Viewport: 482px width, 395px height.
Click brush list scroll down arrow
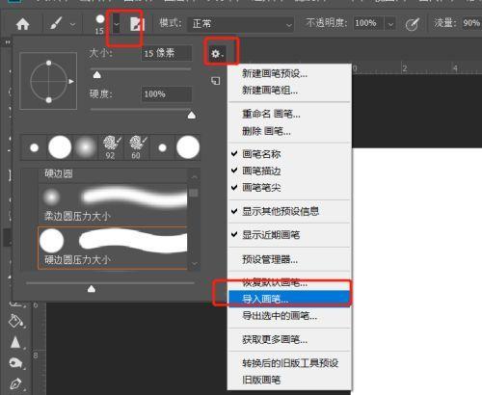(194, 264)
